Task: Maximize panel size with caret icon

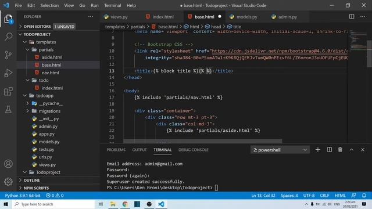Action: point(351,150)
